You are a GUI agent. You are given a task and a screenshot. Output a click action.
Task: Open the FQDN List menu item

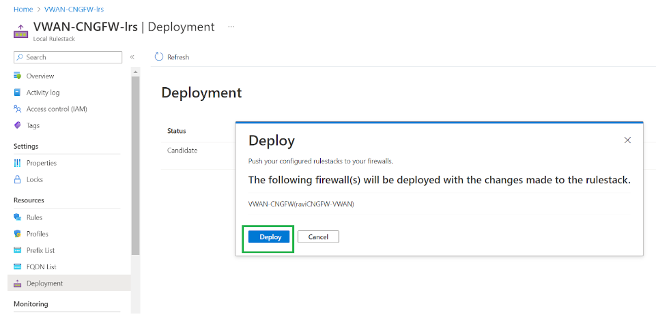(40, 267)
